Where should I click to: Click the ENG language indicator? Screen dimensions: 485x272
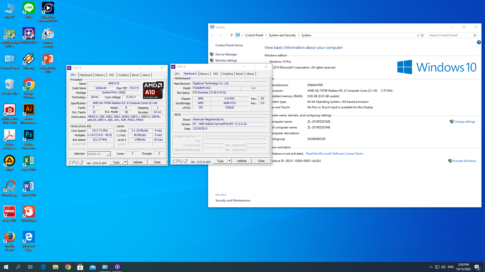click(x=451, y=267)
